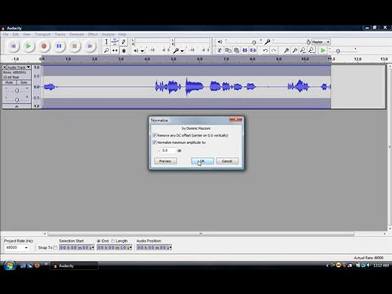Open the Transport menu
The height and width of the screenshot is (294, 392).
pos(43,34)
